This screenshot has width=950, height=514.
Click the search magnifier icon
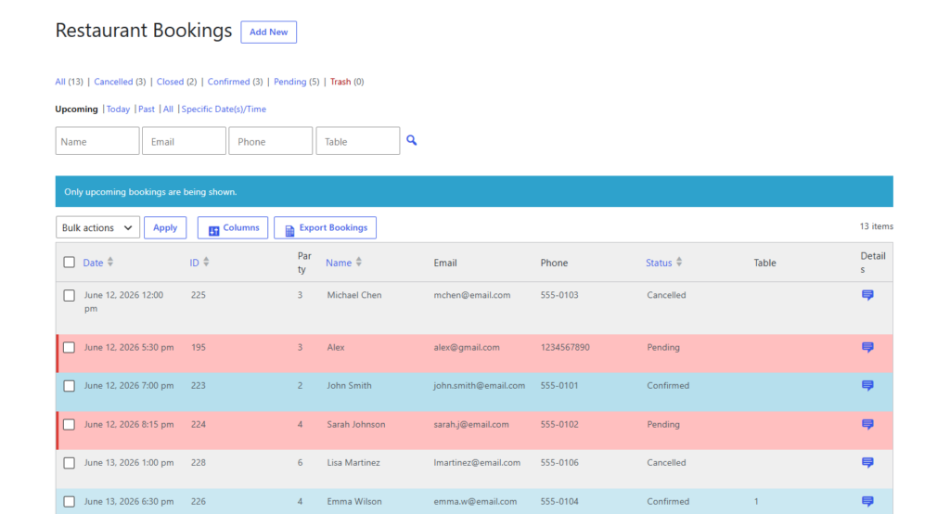[x=411, y=141]
